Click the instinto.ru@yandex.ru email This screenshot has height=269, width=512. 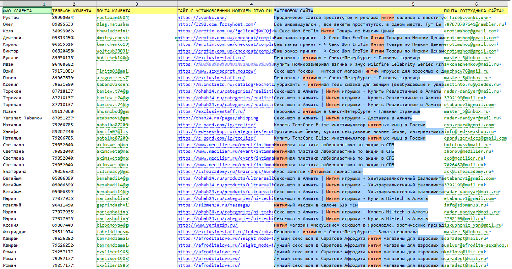click(472, 85)
